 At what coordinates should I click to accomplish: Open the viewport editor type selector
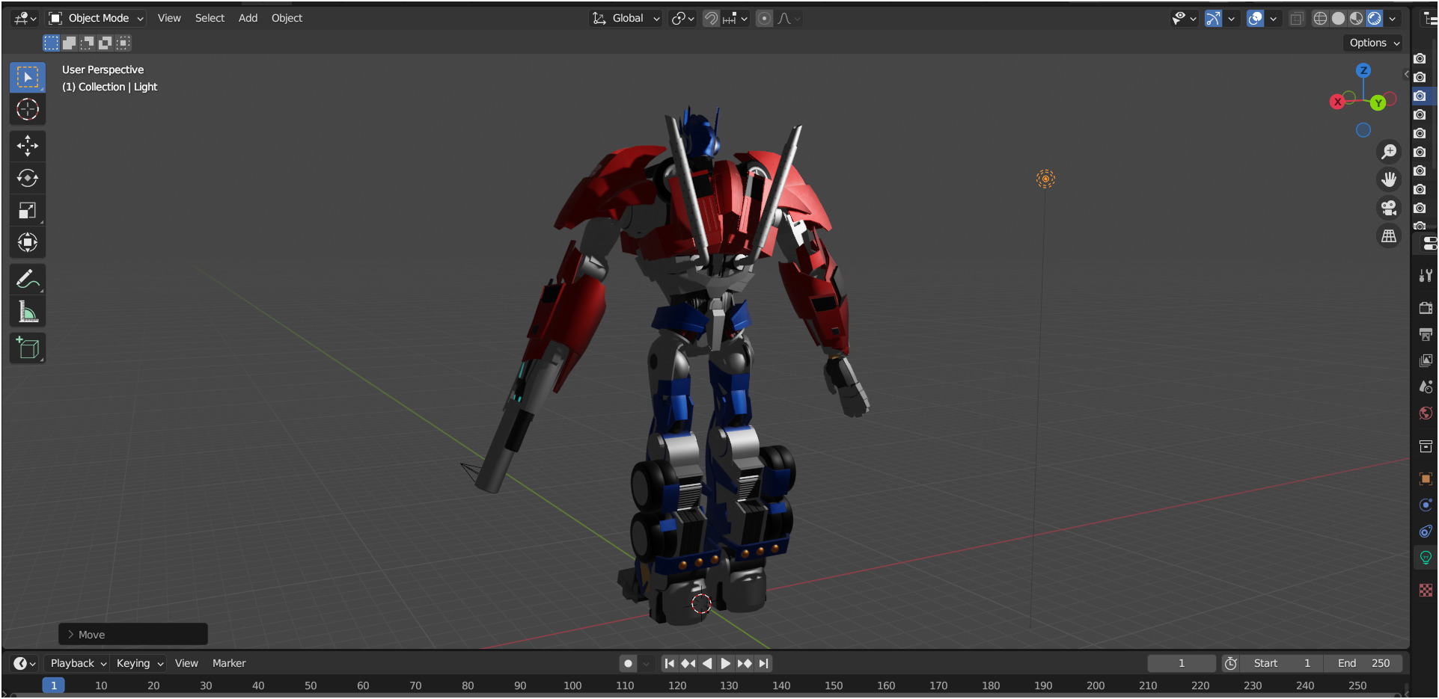point(25,18)
